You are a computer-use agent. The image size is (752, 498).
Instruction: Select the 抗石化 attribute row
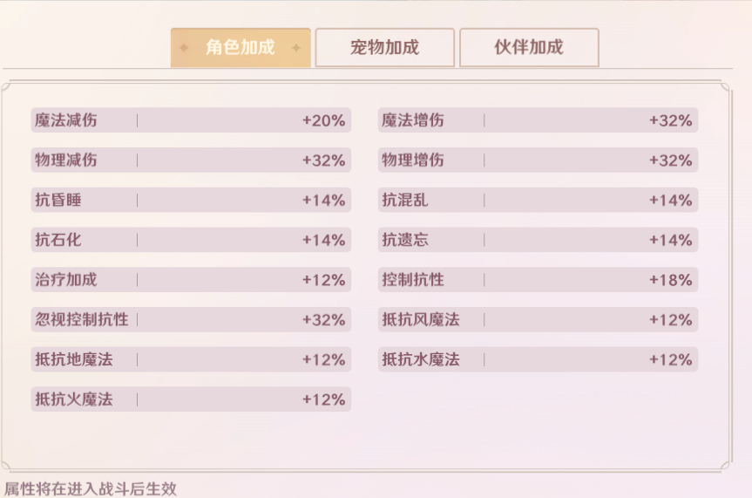[191, 240]
